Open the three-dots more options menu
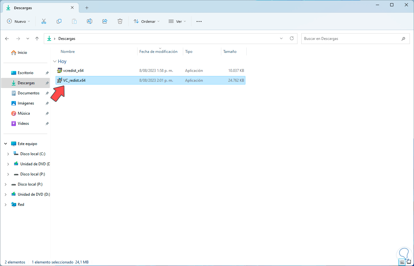 [199, 22]
